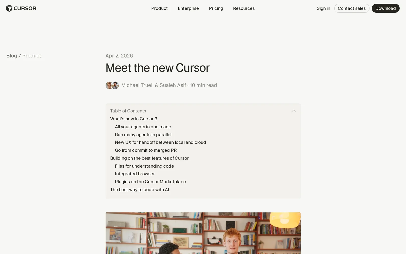Click Michael Truell's author avatar

pyautogui.click(x=109, y=85)
